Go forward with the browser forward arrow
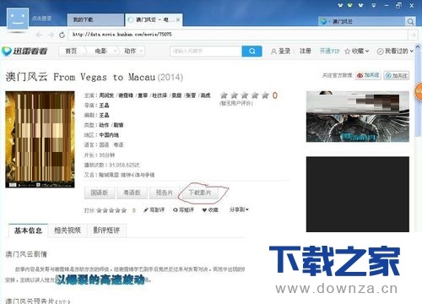This screenshot has height=304, width=422. pyautogui.click(x=51, y=35)
